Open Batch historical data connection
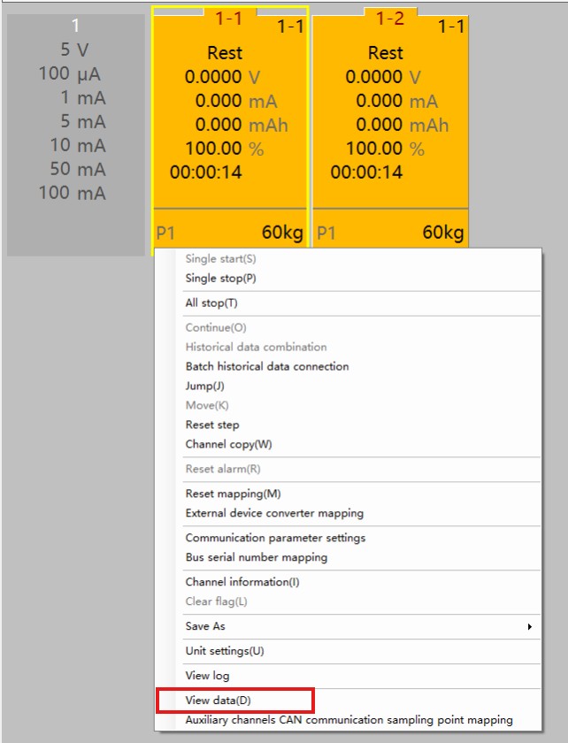This screenshot has width=568, height=743. click(x=267, y=366)
